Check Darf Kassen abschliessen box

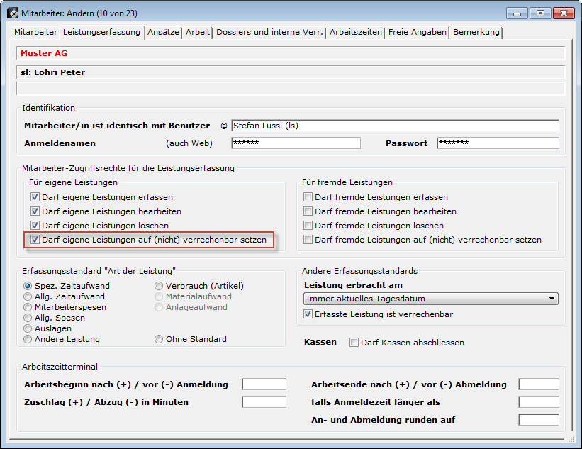coord(354,343)
